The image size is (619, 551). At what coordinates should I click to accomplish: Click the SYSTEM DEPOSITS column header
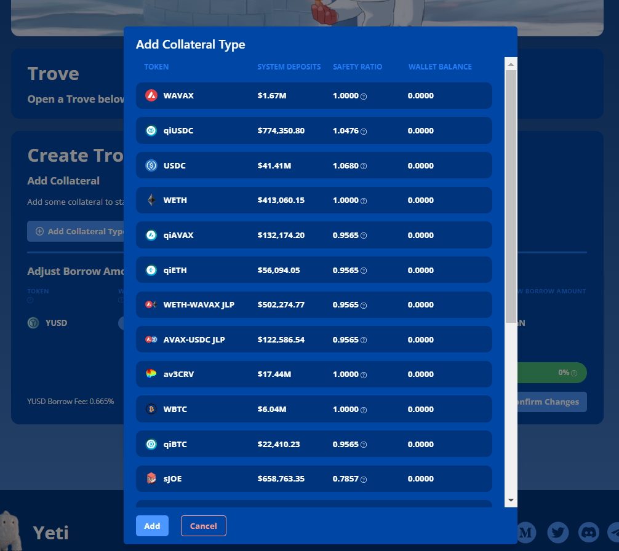[x=289, y=66]
